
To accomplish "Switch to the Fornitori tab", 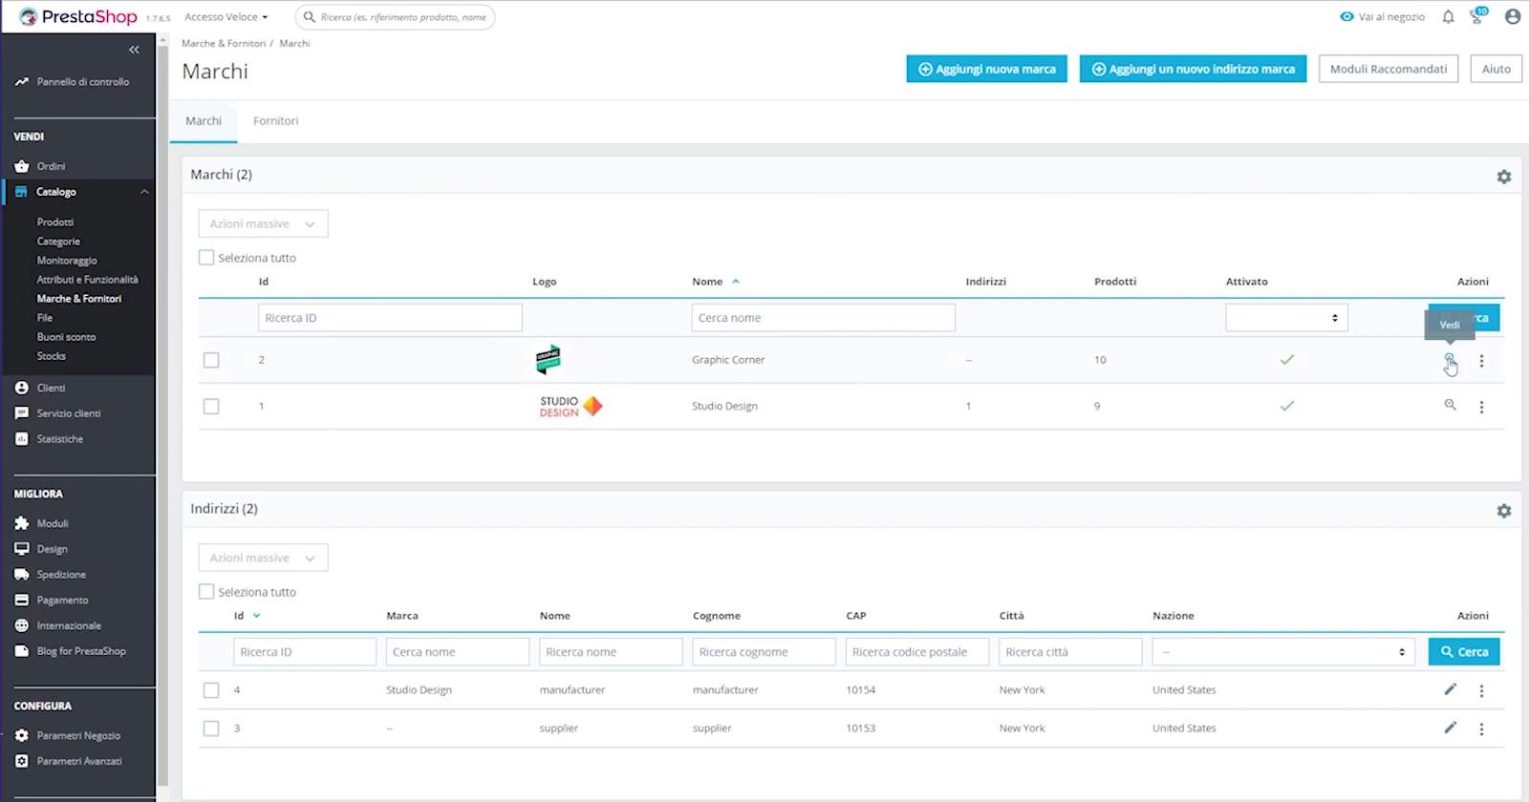I will click(x=275, y=121).
